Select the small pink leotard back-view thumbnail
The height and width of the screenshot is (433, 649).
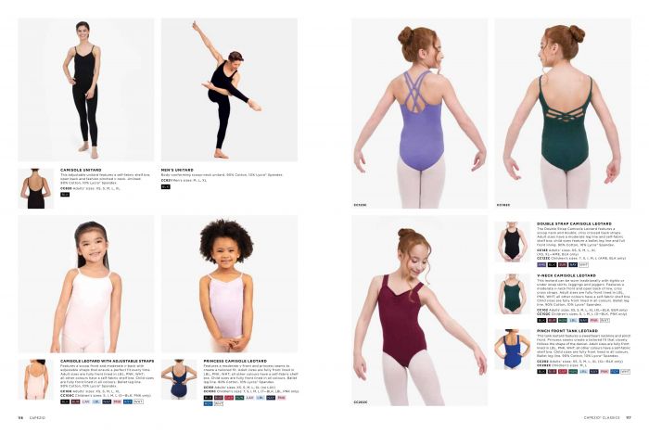pyautogui.click(x=36, y=379)
